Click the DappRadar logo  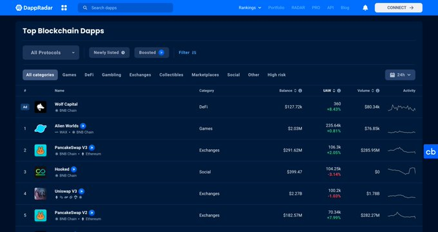[x=34, y=8]
